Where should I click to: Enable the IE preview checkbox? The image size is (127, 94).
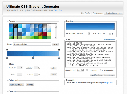click(x=110, y=34)
